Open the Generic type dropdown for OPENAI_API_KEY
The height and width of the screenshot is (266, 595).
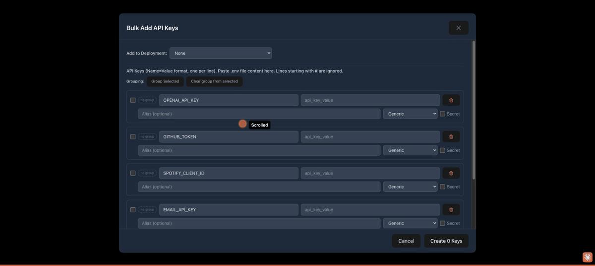(x=410, y=114)
